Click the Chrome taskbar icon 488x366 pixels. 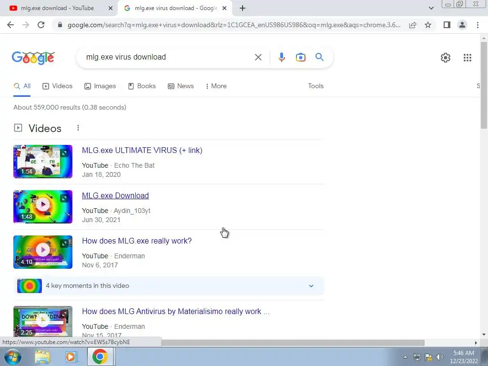coord(100,357)
